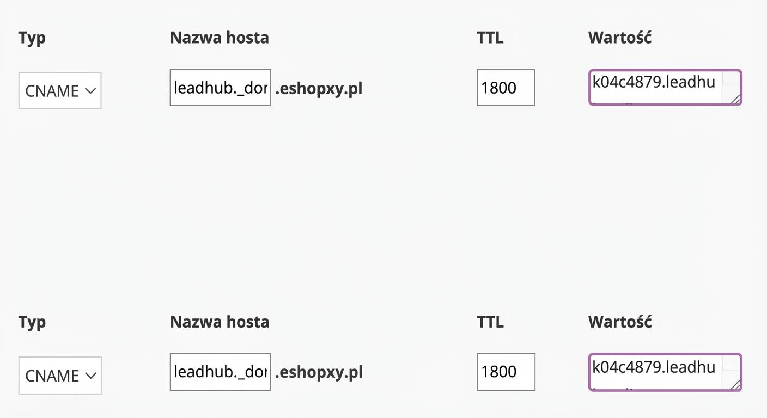Click the Typ label above second record

pyautogui.click(x=32, y=322)
